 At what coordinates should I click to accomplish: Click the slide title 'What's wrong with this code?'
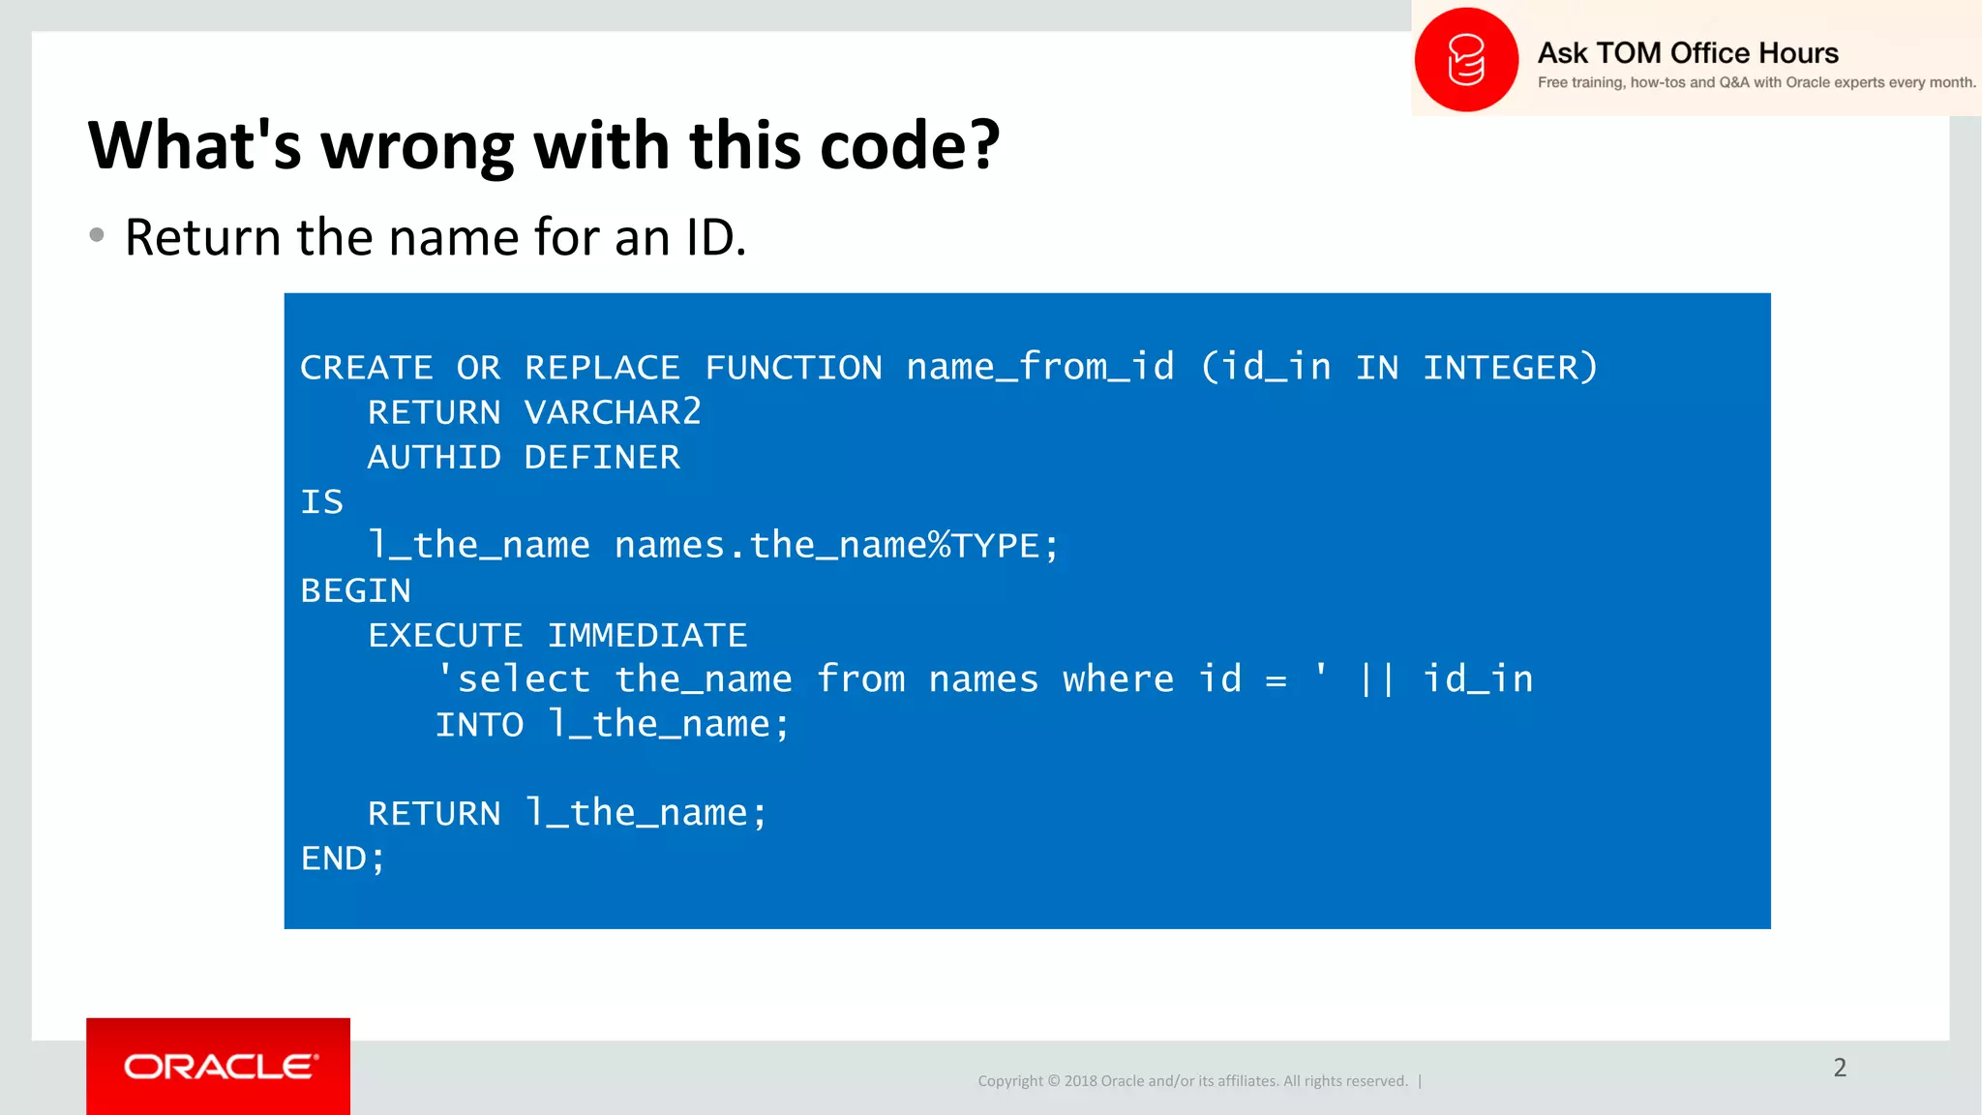pos(543,145)
